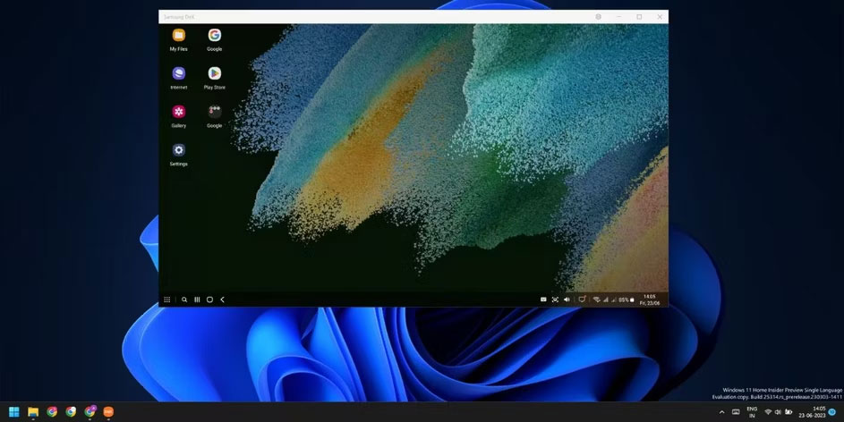Minimize the Samsung DeX window
844x422 pixels.
pos(618,17)
